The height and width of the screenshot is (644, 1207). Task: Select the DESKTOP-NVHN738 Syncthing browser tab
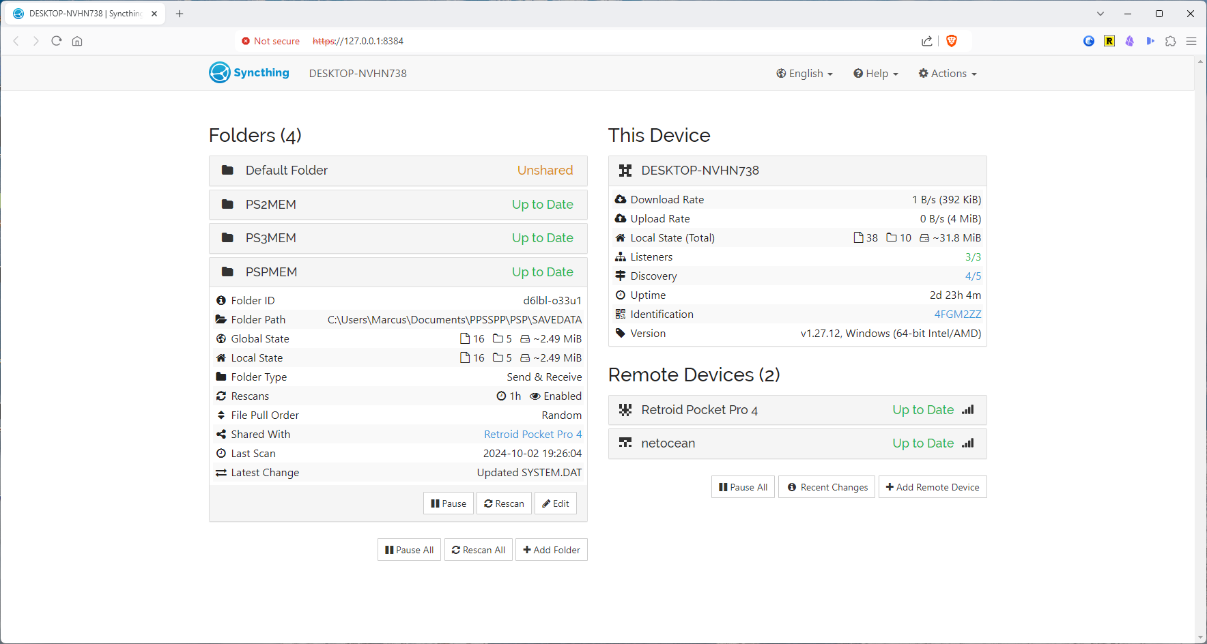85,14
